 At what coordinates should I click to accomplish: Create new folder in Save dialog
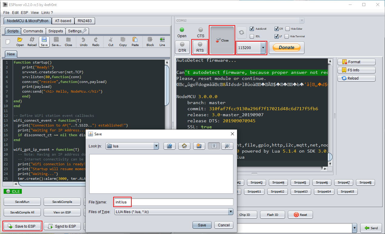[x=199, y=146]
